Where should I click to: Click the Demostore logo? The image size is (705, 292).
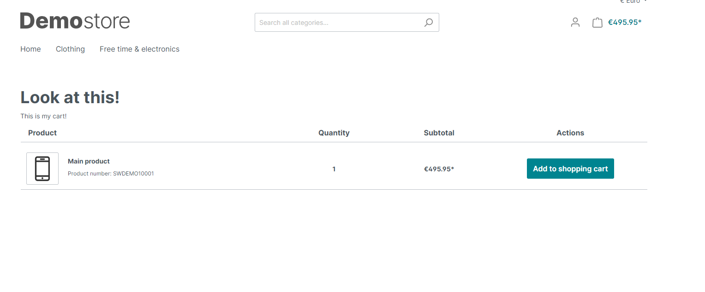pyautogui.click(x=75, y=21)
